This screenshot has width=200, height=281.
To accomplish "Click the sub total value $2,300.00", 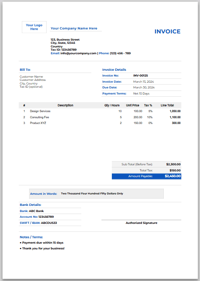I will click(173, 164).
